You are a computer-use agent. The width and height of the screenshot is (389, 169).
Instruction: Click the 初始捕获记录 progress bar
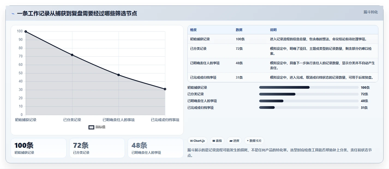click(309, 87)
